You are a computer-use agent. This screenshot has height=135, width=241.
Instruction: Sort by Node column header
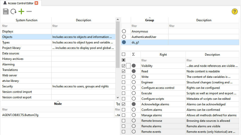(x=58, y=104)
